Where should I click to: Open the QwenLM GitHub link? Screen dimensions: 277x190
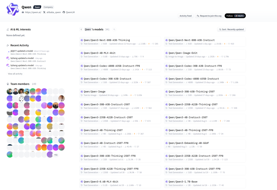pos(69,12)
